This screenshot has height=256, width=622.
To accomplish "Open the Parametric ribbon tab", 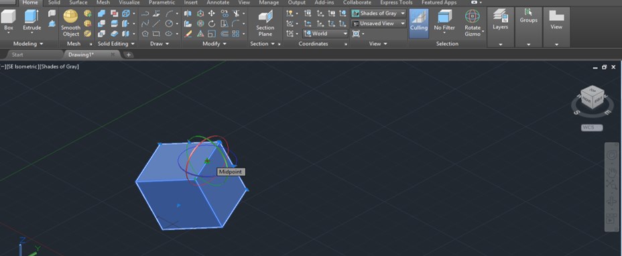I will coord(162,3).
